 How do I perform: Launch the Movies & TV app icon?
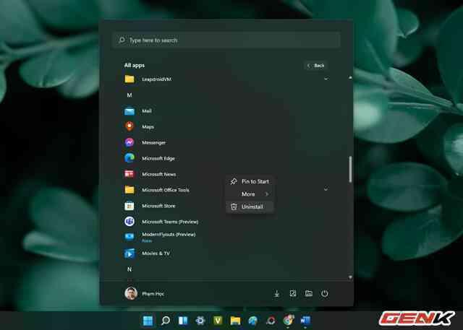click(x=129, y=253)
